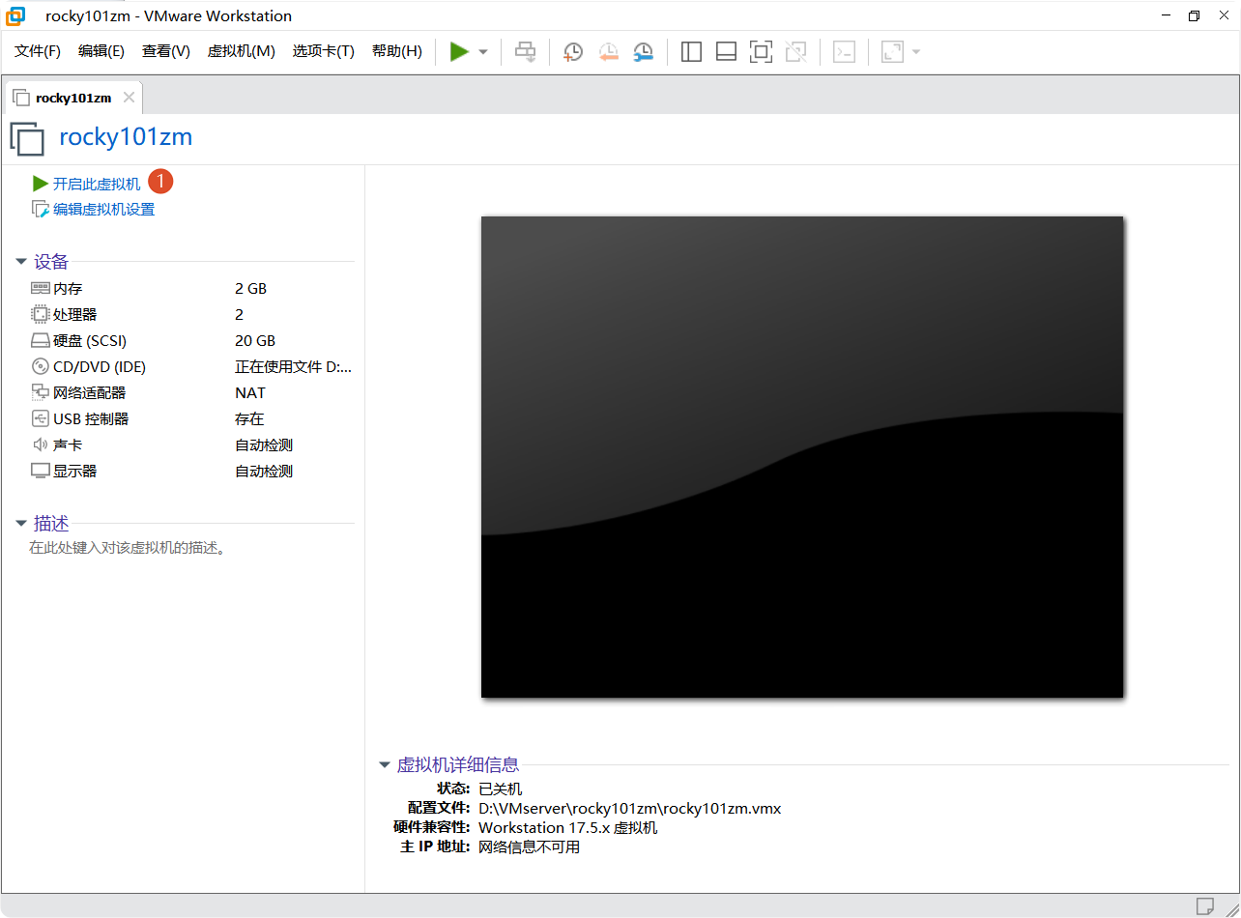Select the 声卡 device label
The image size is (1241, 918).
click(x=68, y=445)
